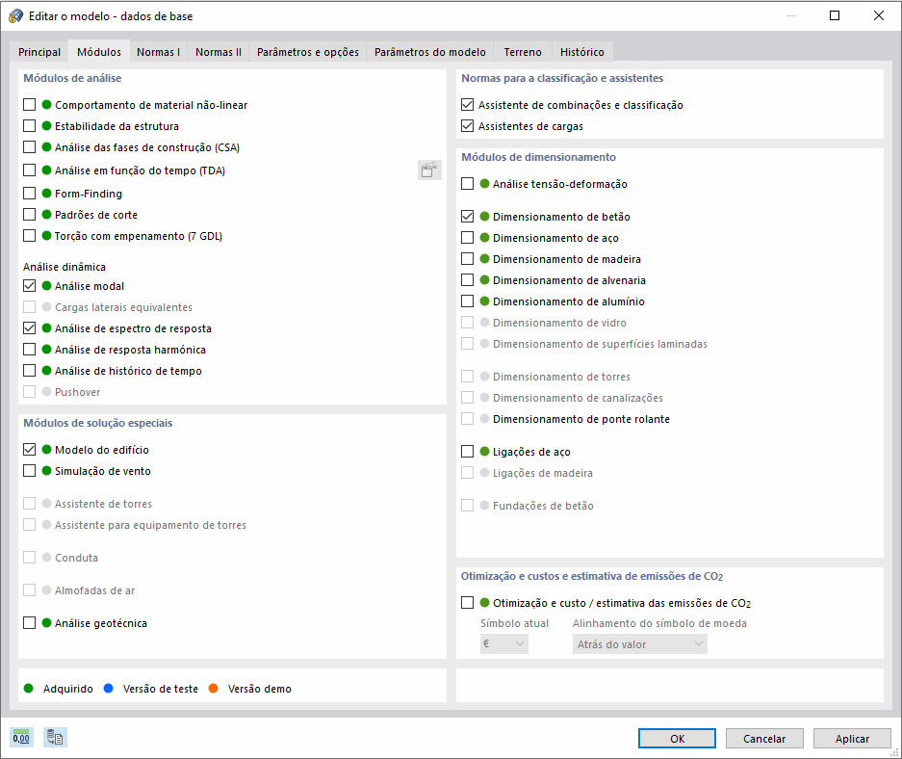Viewport: 902px width, 759px height.
Task: Click the green dot next to Análise modal
Action: (x=46, y=285)
